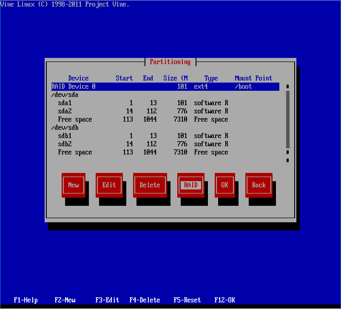
Task: Click the F5-Reset hint in bottom bar
Action: [187, 300]
